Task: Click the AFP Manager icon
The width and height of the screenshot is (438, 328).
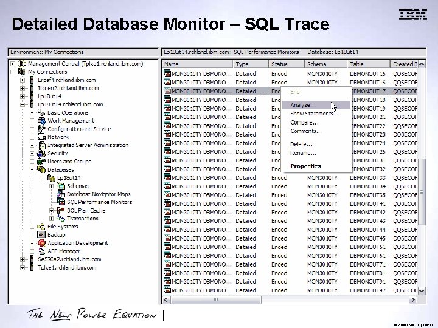Action: click(41, 251)
